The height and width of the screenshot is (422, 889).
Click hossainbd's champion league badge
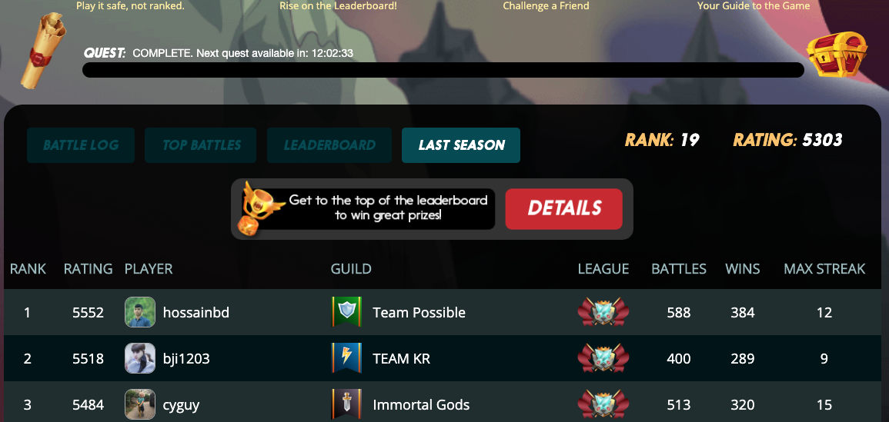[603, 312]
